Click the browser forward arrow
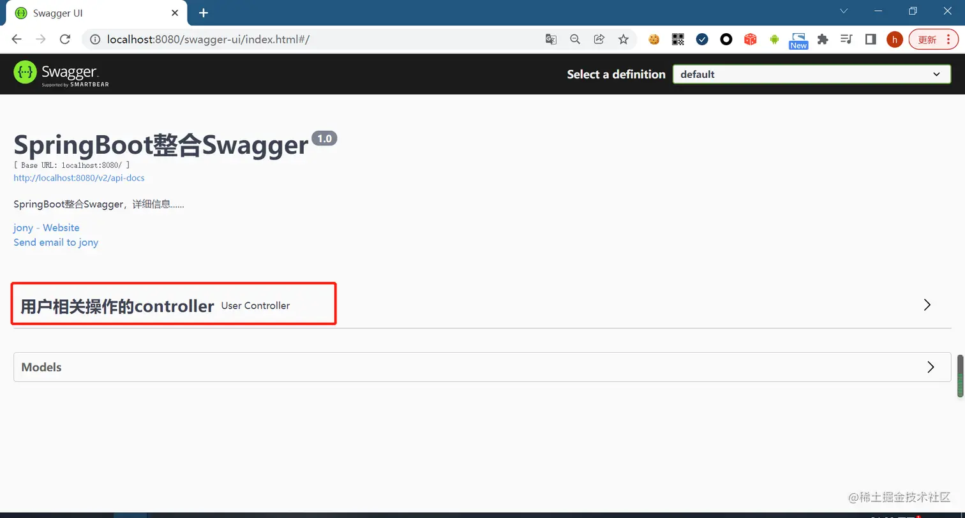 click(41, 40)
